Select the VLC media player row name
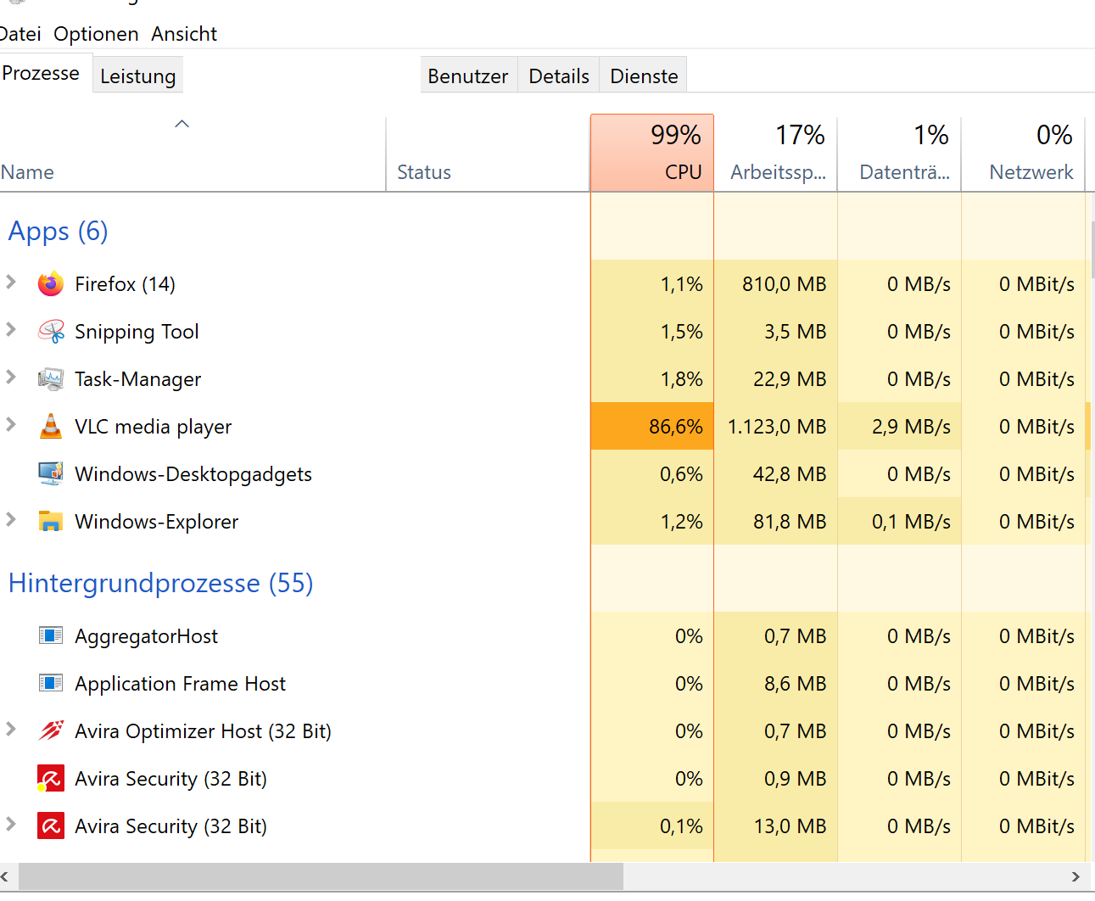 pos(154,427)
